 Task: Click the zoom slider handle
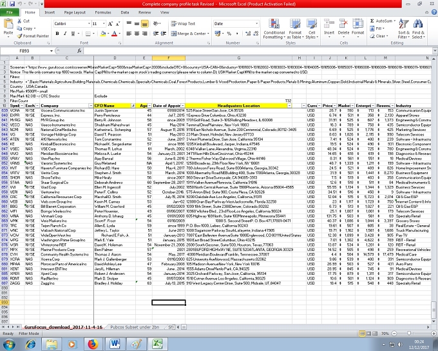pos(409,334)
